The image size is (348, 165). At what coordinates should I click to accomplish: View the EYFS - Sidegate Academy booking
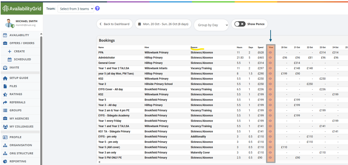click(x=270, y=115)
